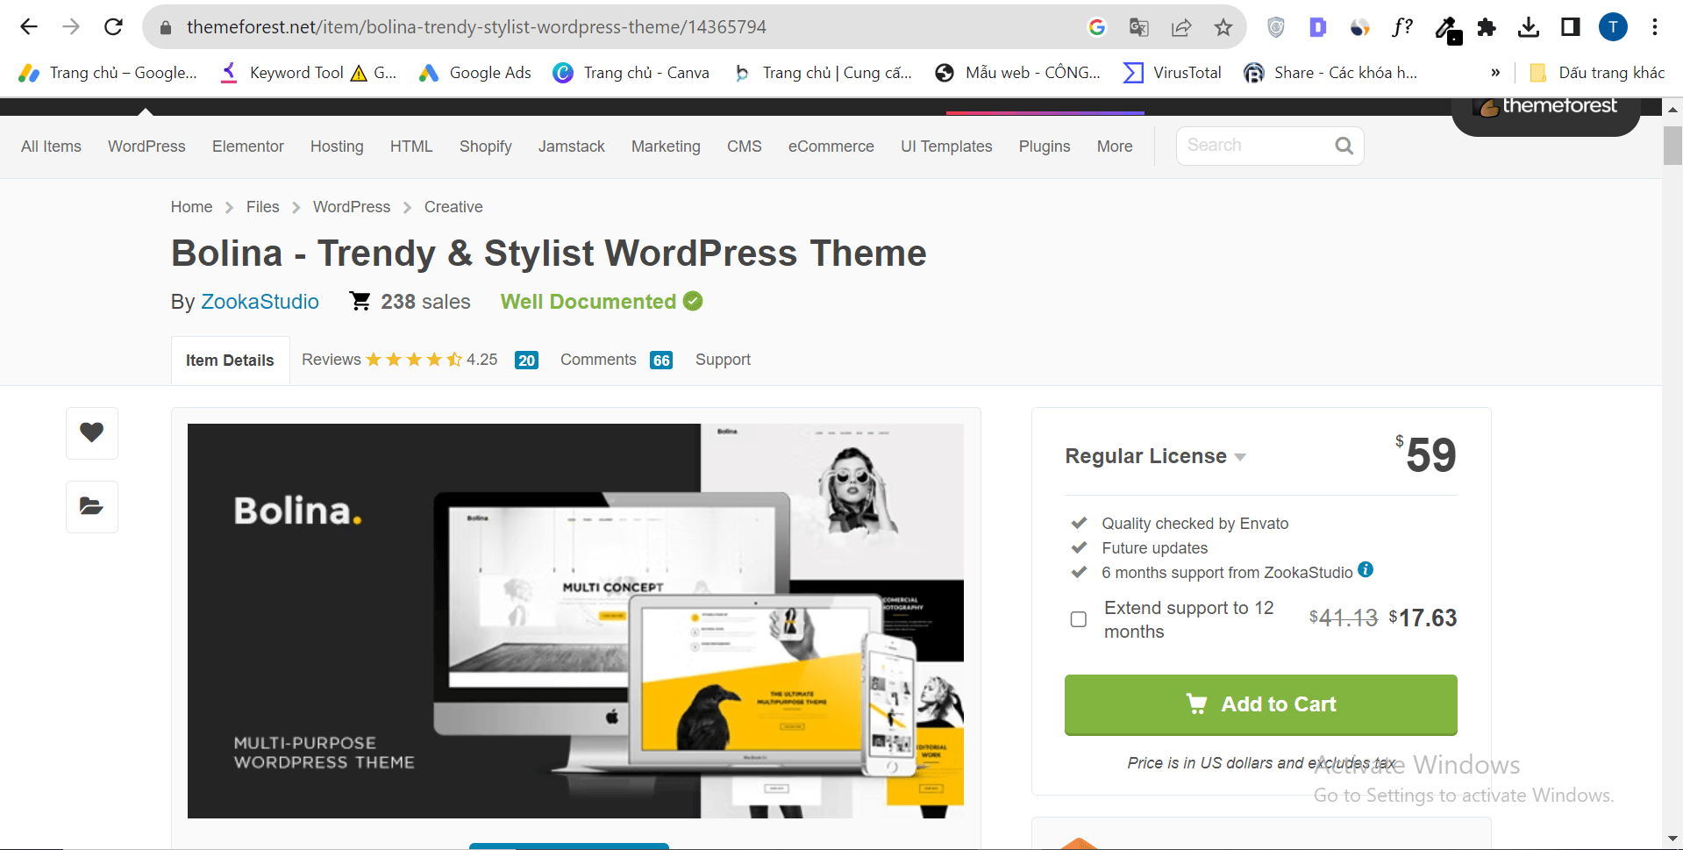Open Google Translate in the address bar

click(x=1138, y=27)
